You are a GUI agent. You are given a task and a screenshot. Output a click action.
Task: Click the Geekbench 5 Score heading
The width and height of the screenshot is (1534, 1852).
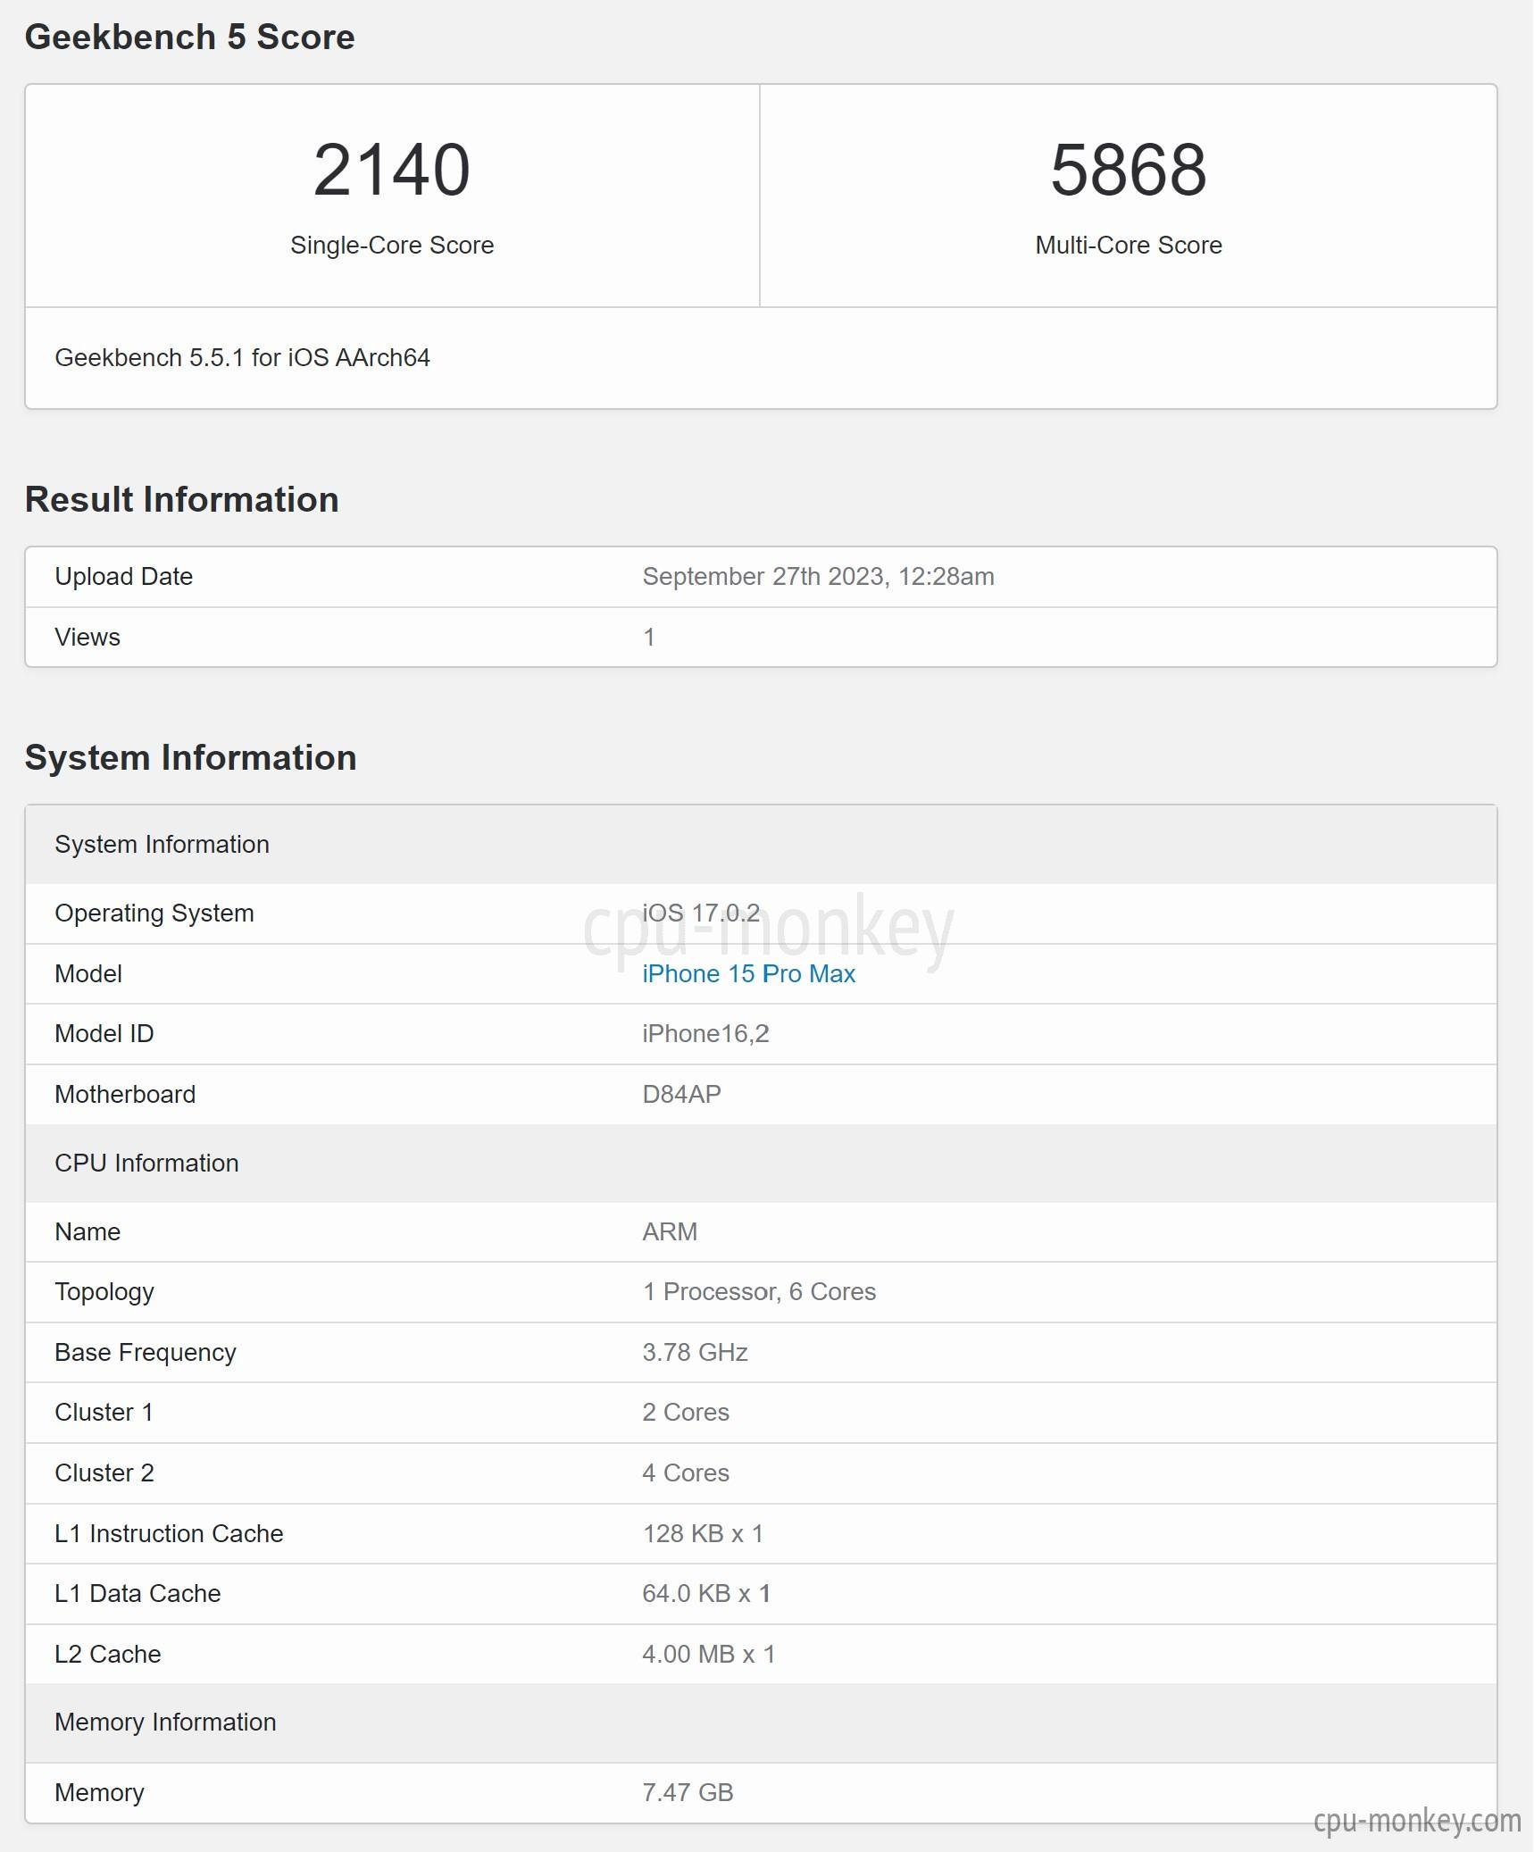pyautogui.click(x=189, y=37)
